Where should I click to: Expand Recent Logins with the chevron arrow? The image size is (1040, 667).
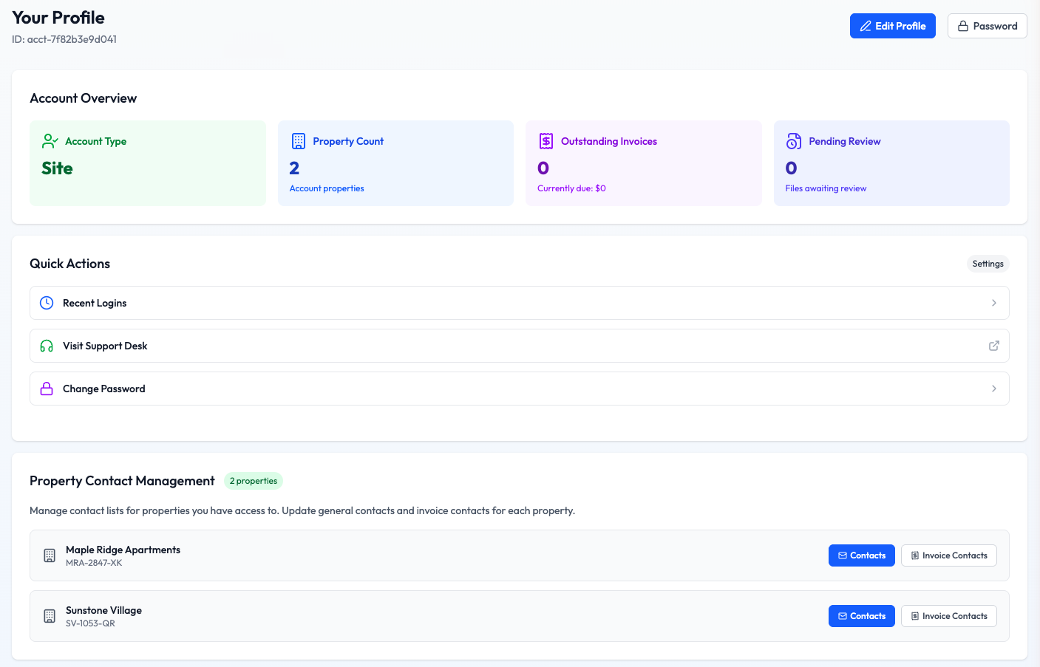(993, 303)
